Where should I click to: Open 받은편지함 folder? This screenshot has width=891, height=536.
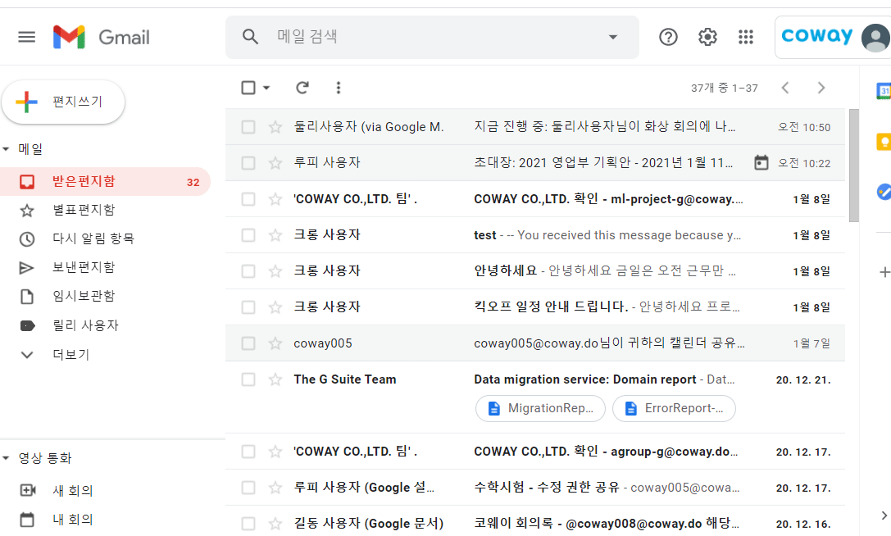[105, 182]
